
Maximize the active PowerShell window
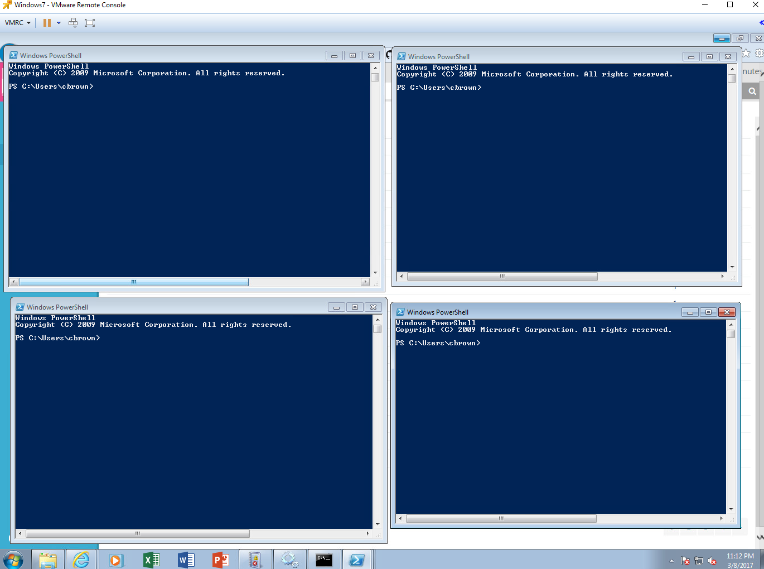point(708,312)
